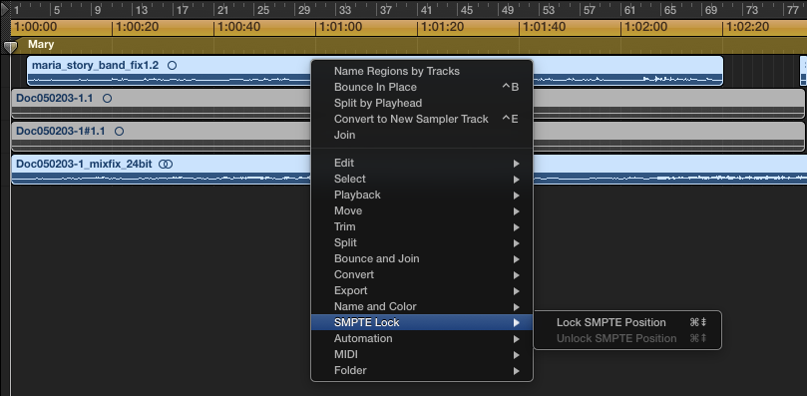Select the maria_story_band_fix1.2 audio region
Viewport: 807px width, 396px height.
pos(375,71)
